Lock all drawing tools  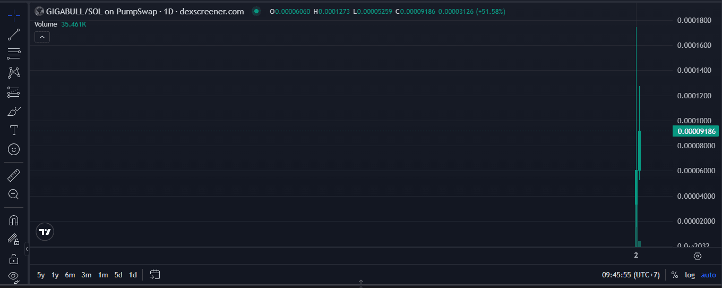click(14, 259)
